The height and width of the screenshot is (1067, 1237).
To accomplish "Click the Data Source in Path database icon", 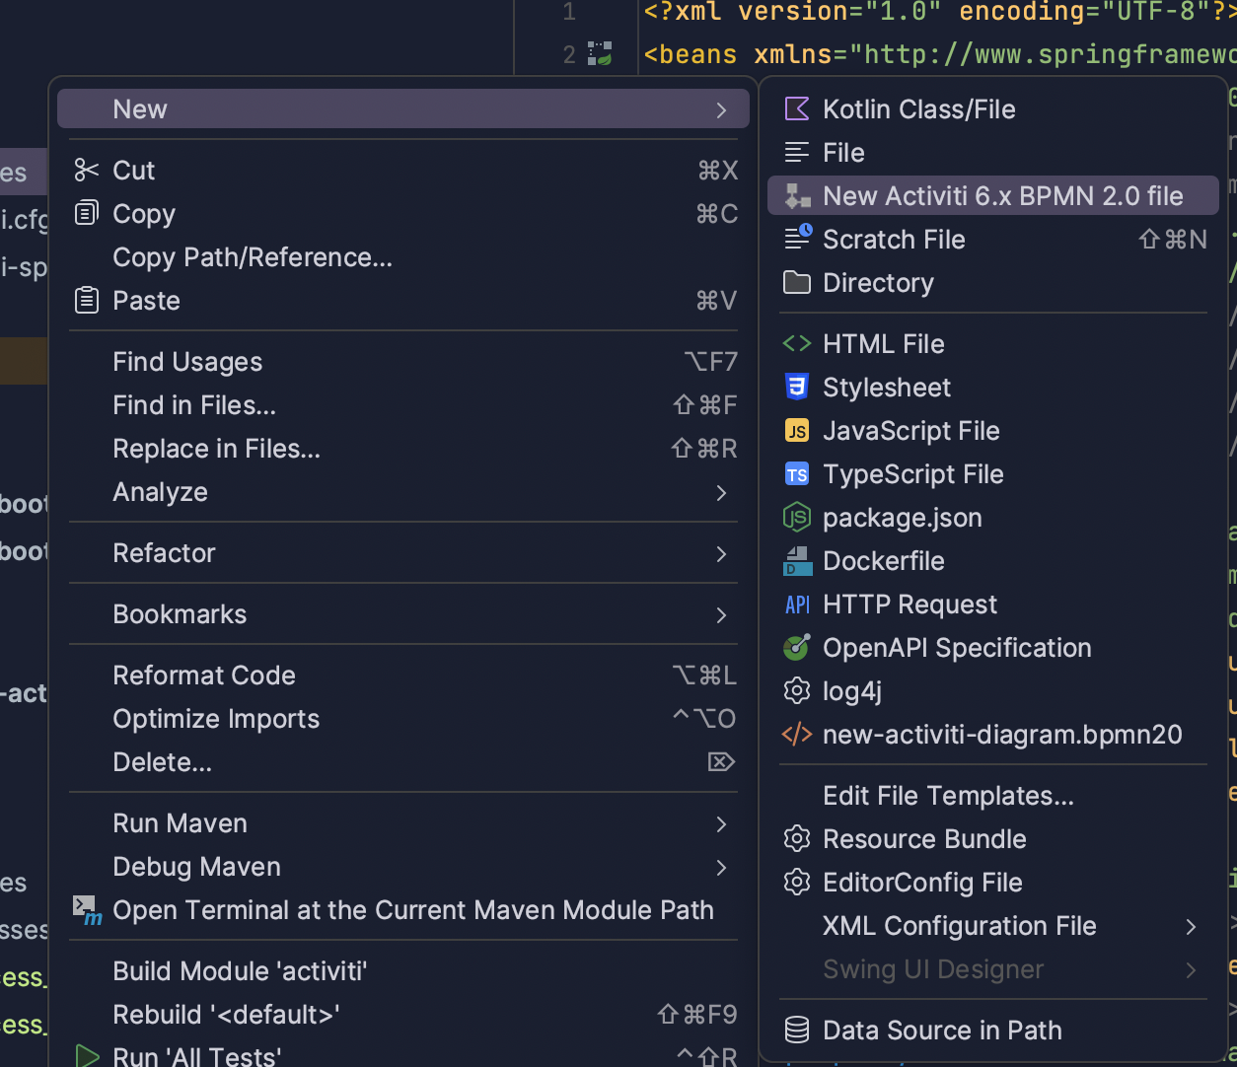I will click(x=797, y=1030).
